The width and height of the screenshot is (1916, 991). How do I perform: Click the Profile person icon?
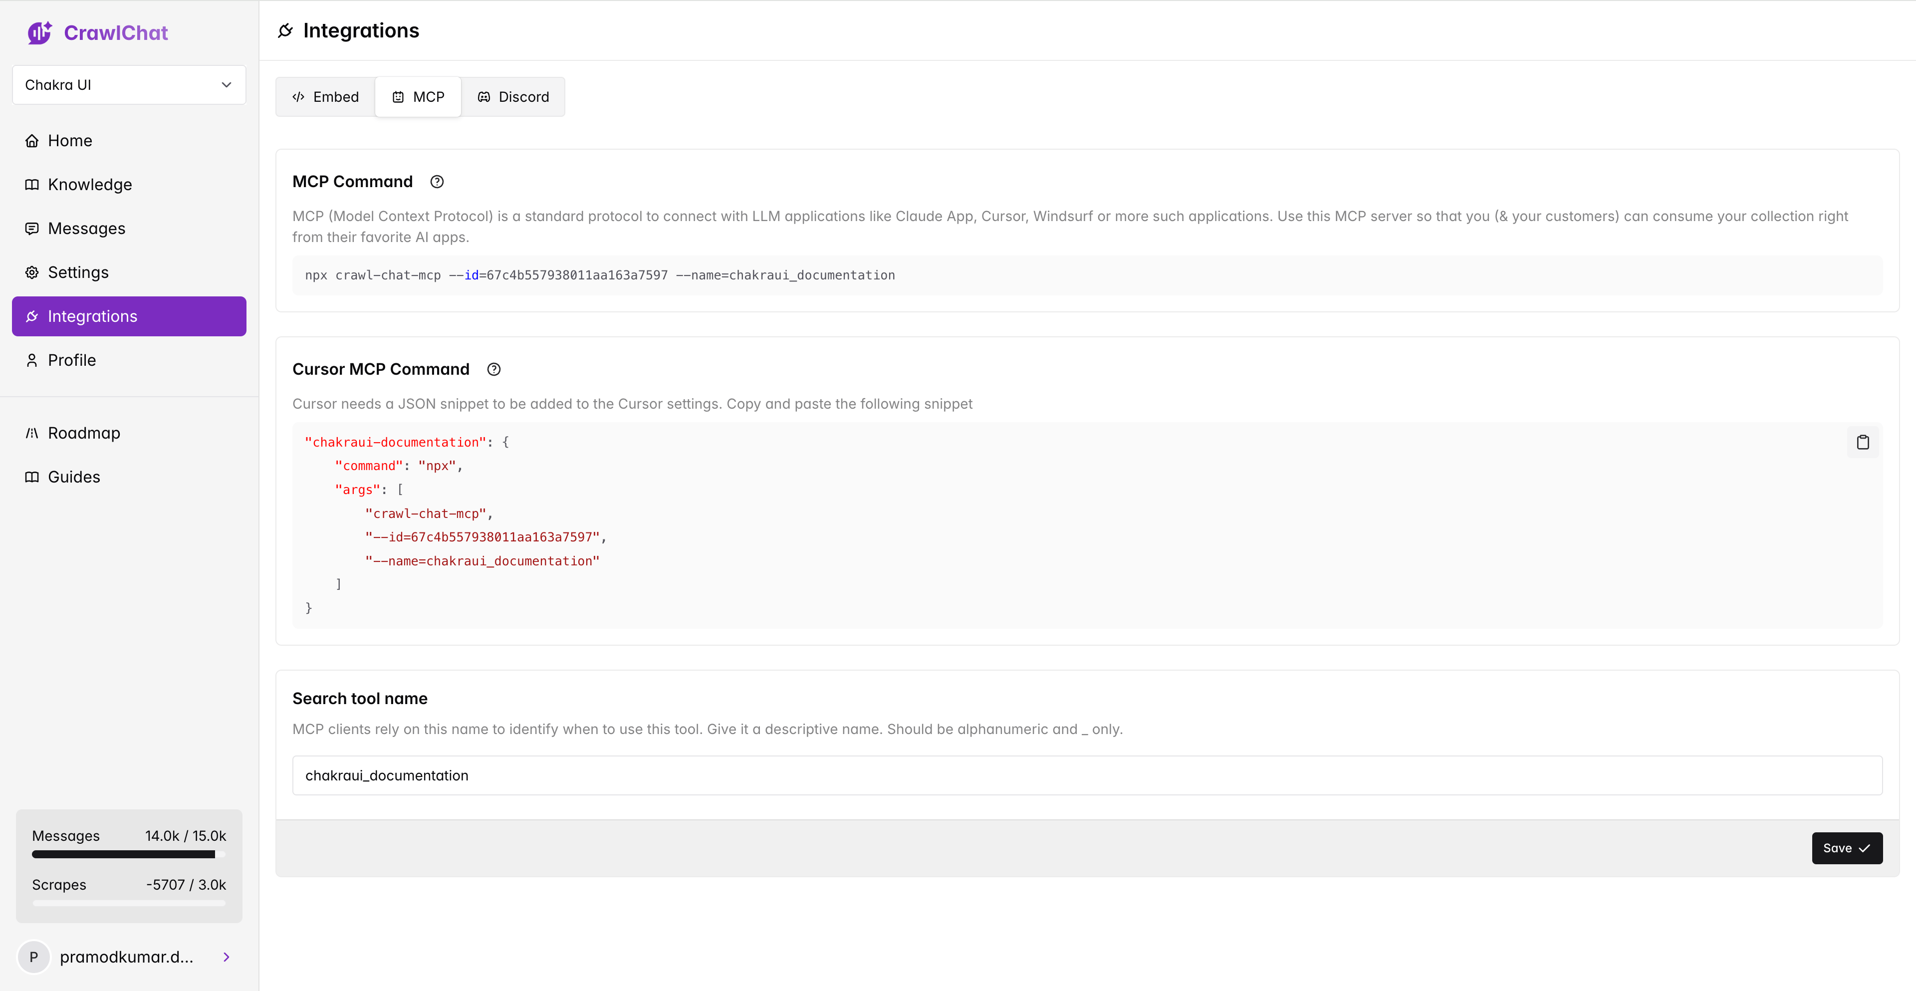pos(32,360)
